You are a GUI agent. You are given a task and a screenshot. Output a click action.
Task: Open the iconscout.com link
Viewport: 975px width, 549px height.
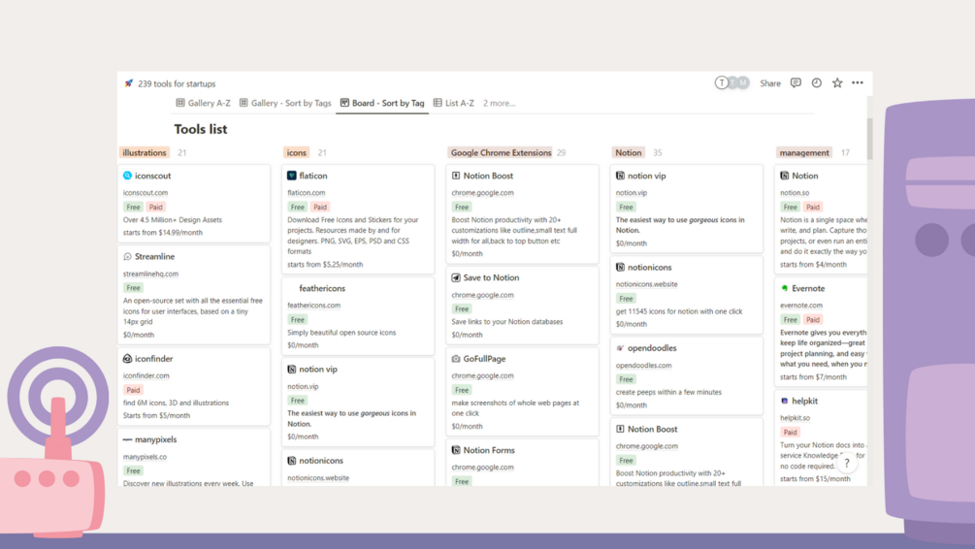(x=146, y=193)
